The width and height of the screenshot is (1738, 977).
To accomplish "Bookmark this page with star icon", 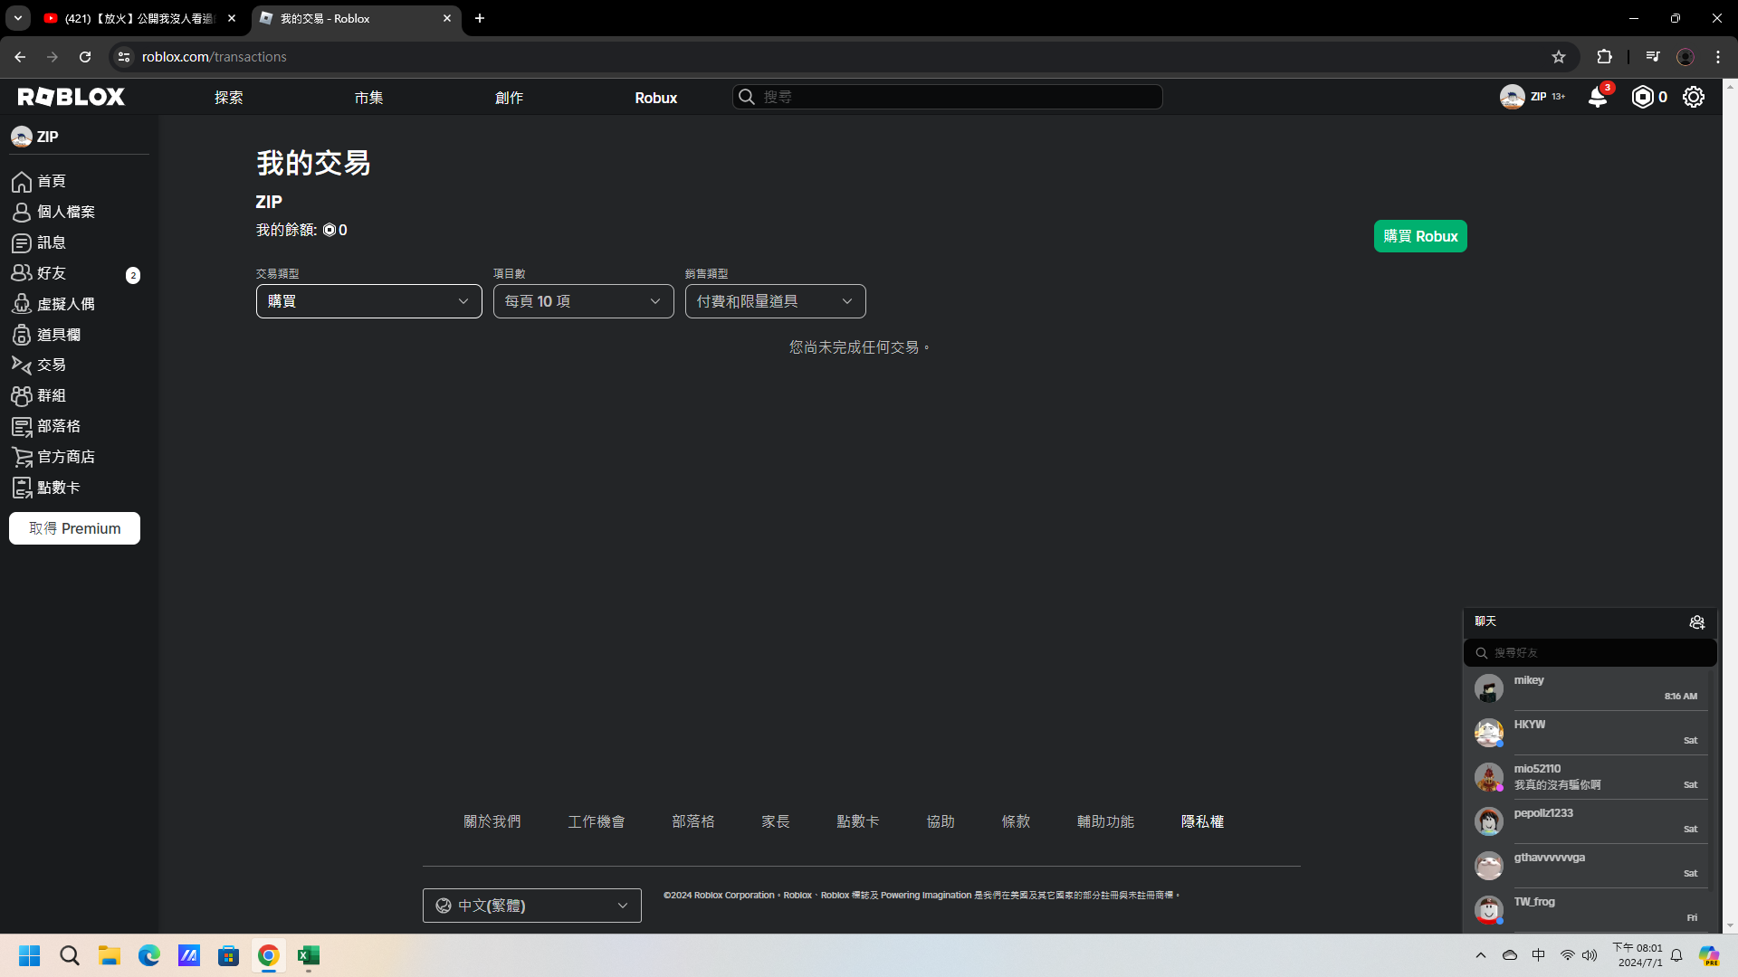I will pos(1559,57).
